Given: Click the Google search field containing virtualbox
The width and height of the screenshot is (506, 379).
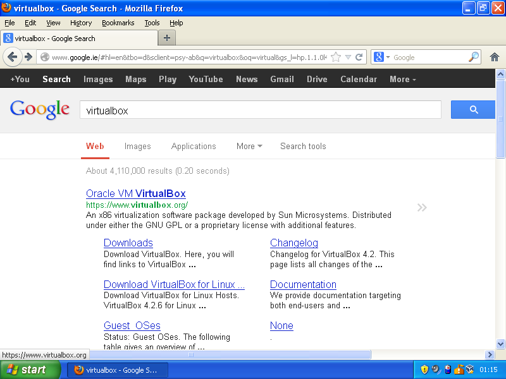Looking at the screenshot, I should tap(261, 110).
